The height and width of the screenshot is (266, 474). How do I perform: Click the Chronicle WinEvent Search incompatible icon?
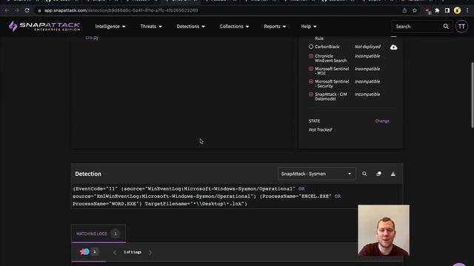[x=311, y=56]
